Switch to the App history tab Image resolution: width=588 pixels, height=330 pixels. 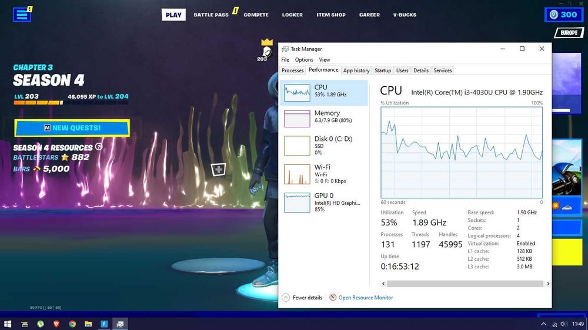tap(356, 70)
